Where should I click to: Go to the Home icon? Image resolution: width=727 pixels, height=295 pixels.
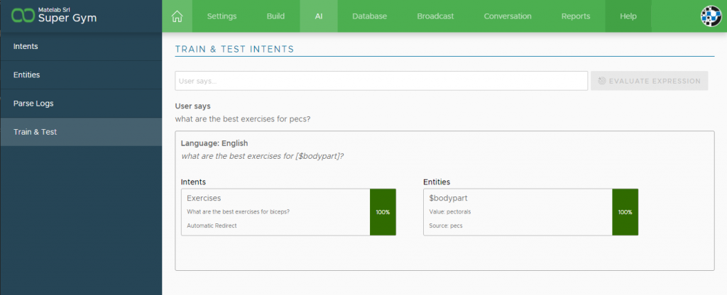coord(177,16)
